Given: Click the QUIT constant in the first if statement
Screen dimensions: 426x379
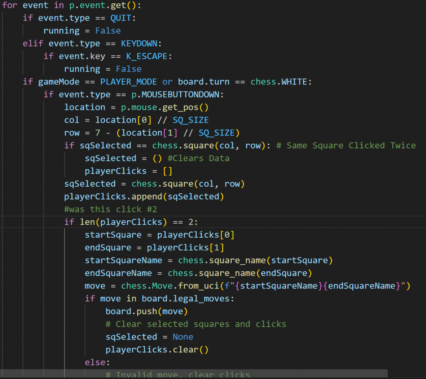Looking at the screenshot, I should coord(123,18).
